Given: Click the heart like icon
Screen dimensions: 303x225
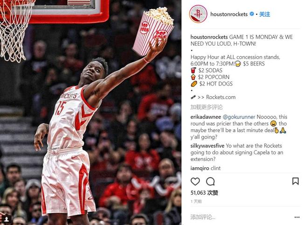Looking at the screenshot, I should (x=195, y=181).
